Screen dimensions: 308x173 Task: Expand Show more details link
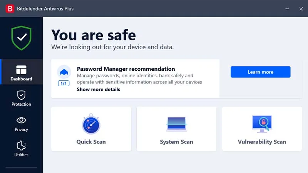(x=99, y=90)
